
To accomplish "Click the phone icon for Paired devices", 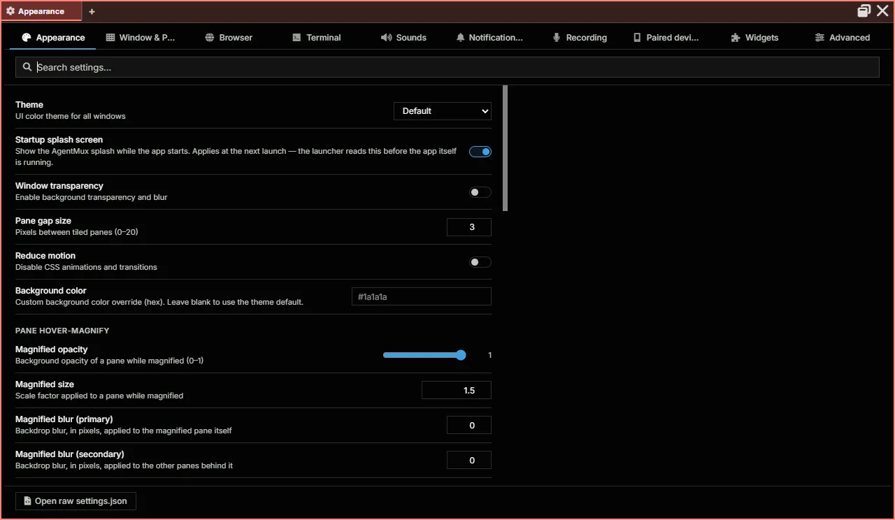I will click(x=637, y=38).
